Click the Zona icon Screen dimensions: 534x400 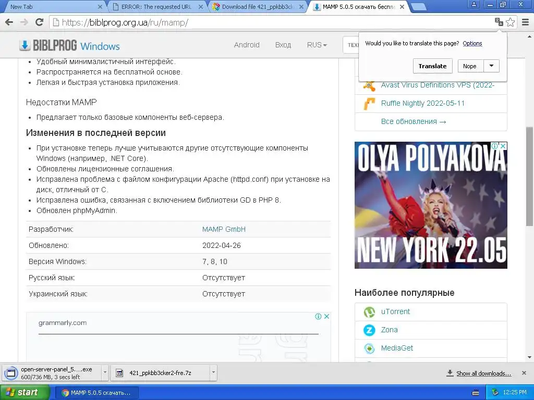[369, 330]
